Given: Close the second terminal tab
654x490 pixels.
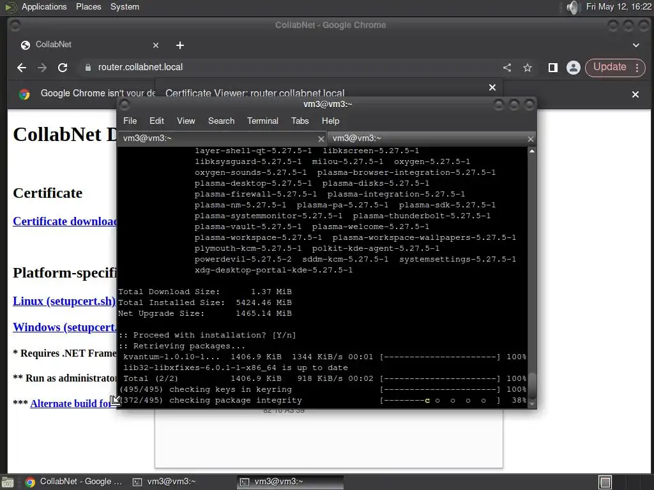Looking at the screenshot, I should [530, 138].
